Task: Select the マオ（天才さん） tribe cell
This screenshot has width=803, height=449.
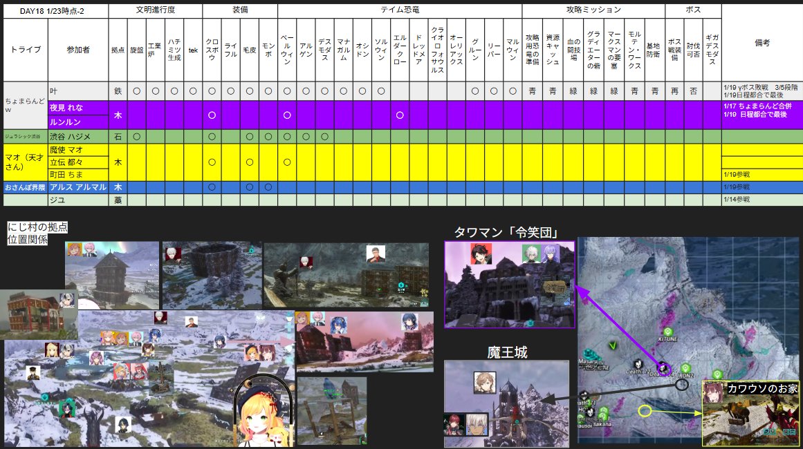Action: 26,162
